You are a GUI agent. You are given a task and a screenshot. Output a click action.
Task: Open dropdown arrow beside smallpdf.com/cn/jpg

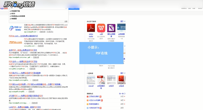[30, 103]
